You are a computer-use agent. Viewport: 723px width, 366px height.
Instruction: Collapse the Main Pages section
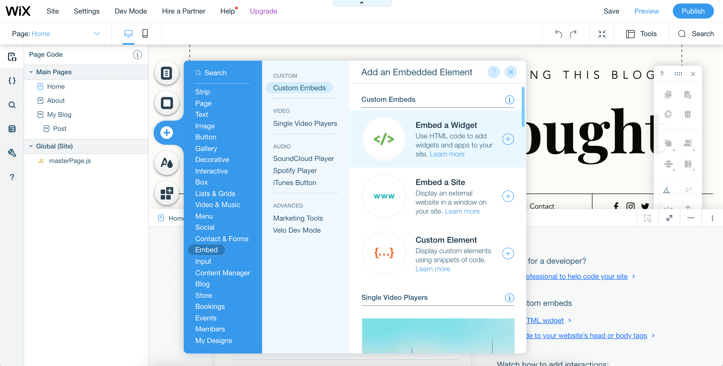[x=31, y=72]
